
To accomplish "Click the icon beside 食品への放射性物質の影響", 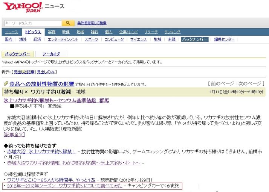I will 6,84.
